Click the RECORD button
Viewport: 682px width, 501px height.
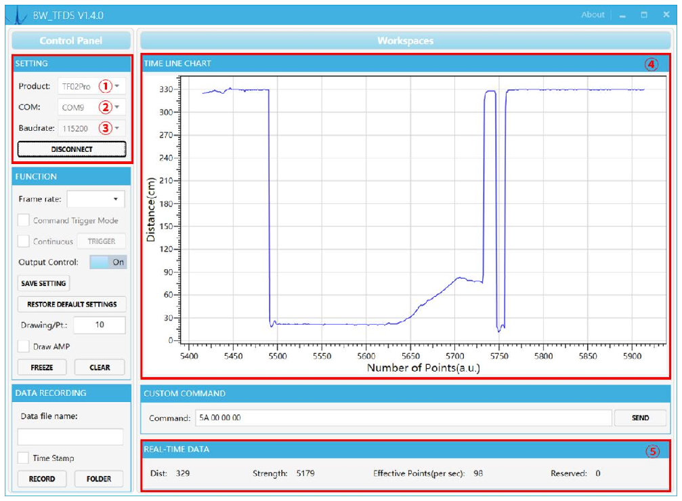pos(42,479)
